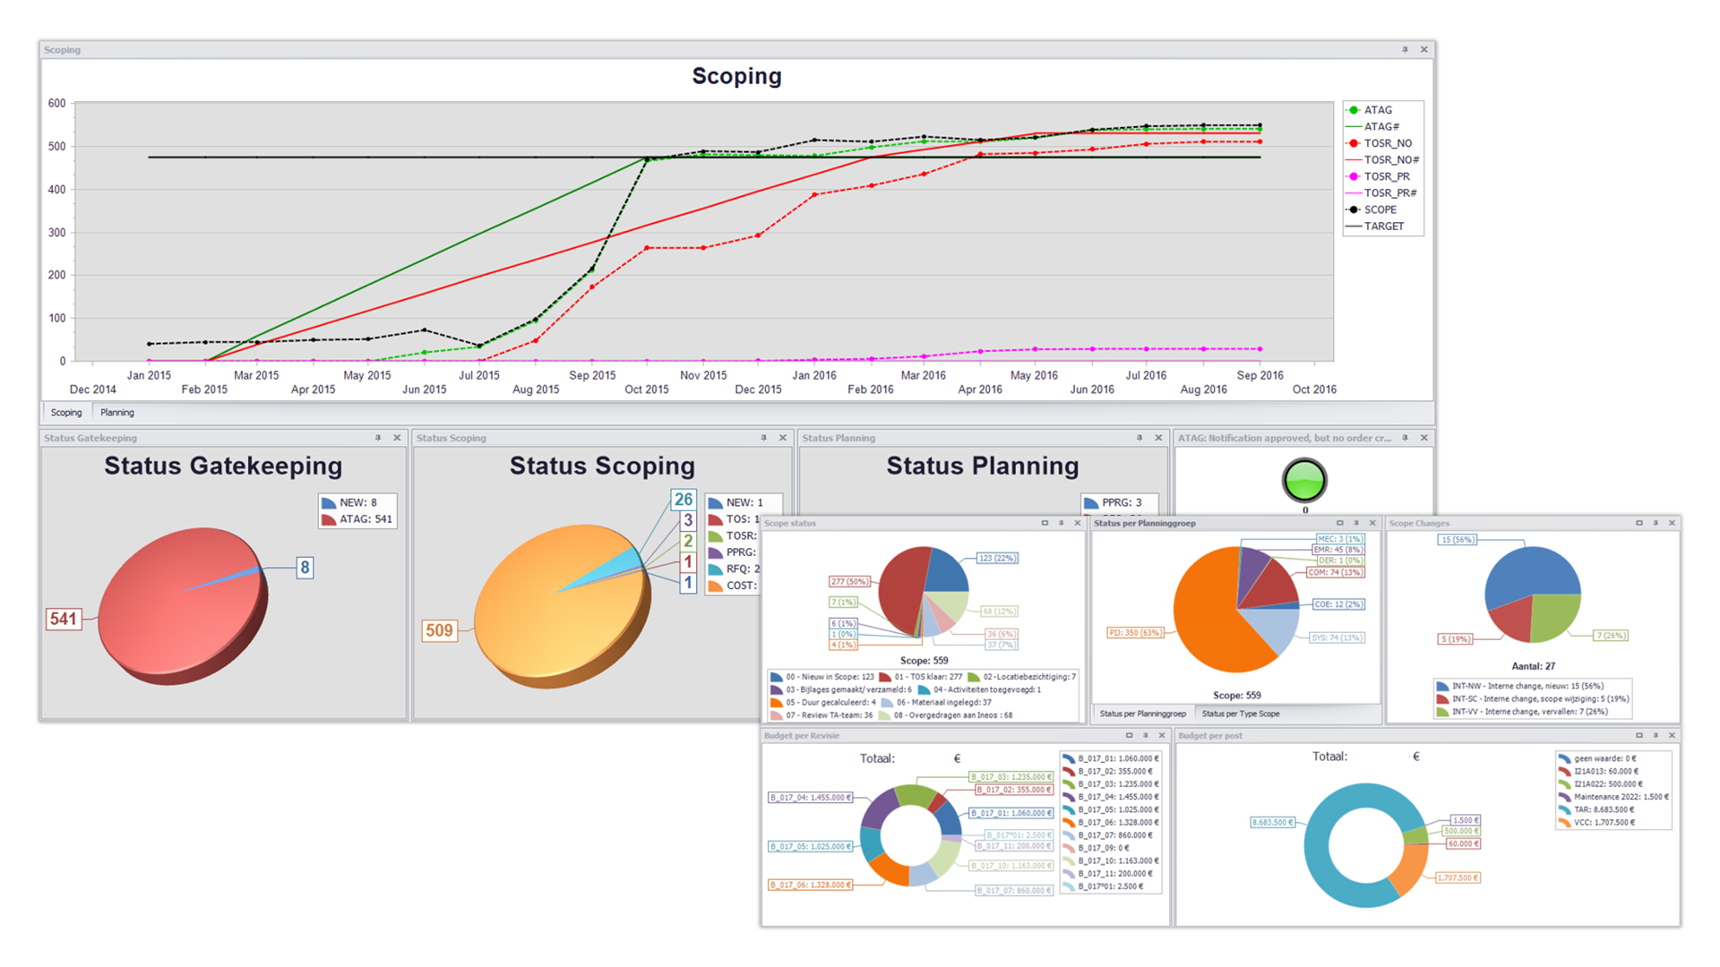Pin the Scope Changes panel

pyautogui.click(x=1655, y=523)
